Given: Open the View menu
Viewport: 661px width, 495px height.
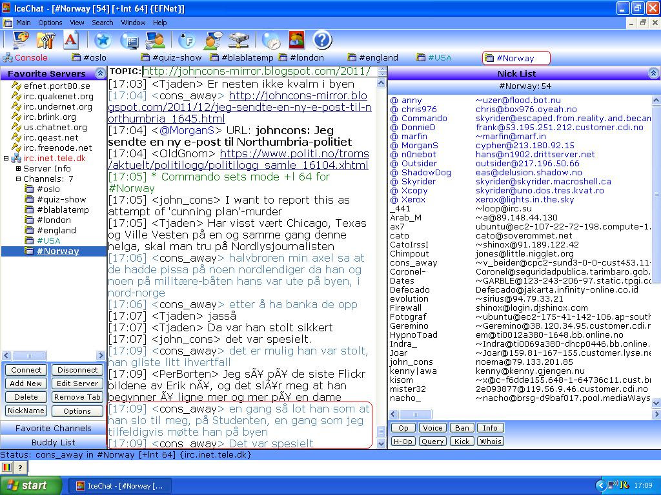Looking at the screenshot, I should [77, 23].
